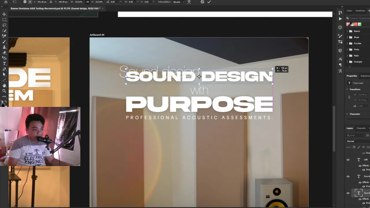Screen dimensions: 370x208
Task: Lock layer position icon
Action: (x=363, y=147)
